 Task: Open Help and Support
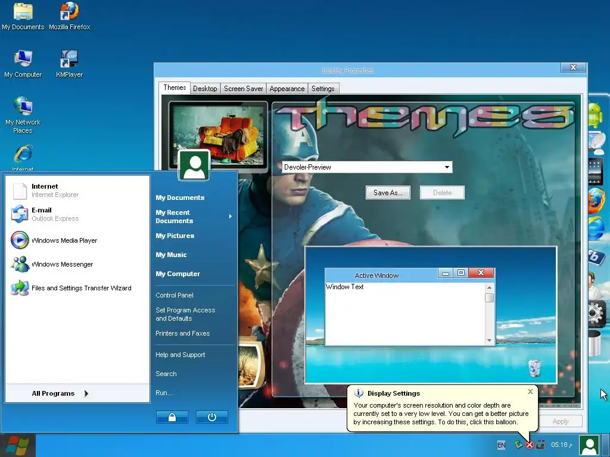[180, 355]
